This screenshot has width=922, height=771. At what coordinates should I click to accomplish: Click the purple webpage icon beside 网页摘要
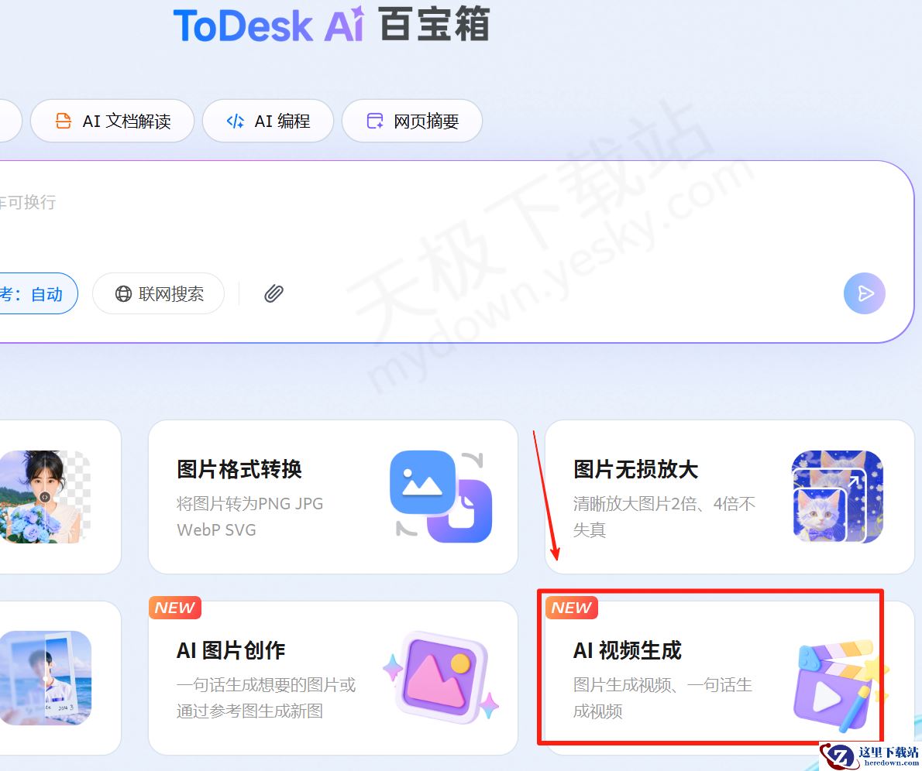coord(374,121)
